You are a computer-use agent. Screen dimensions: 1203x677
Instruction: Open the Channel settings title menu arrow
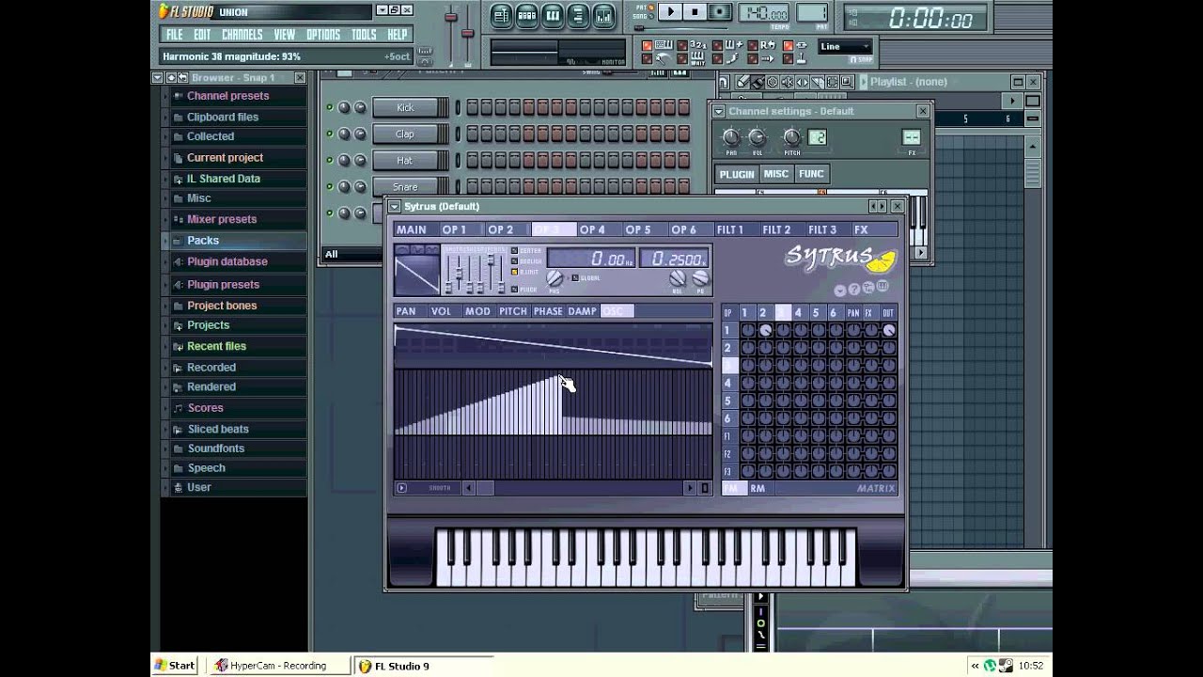719,111
